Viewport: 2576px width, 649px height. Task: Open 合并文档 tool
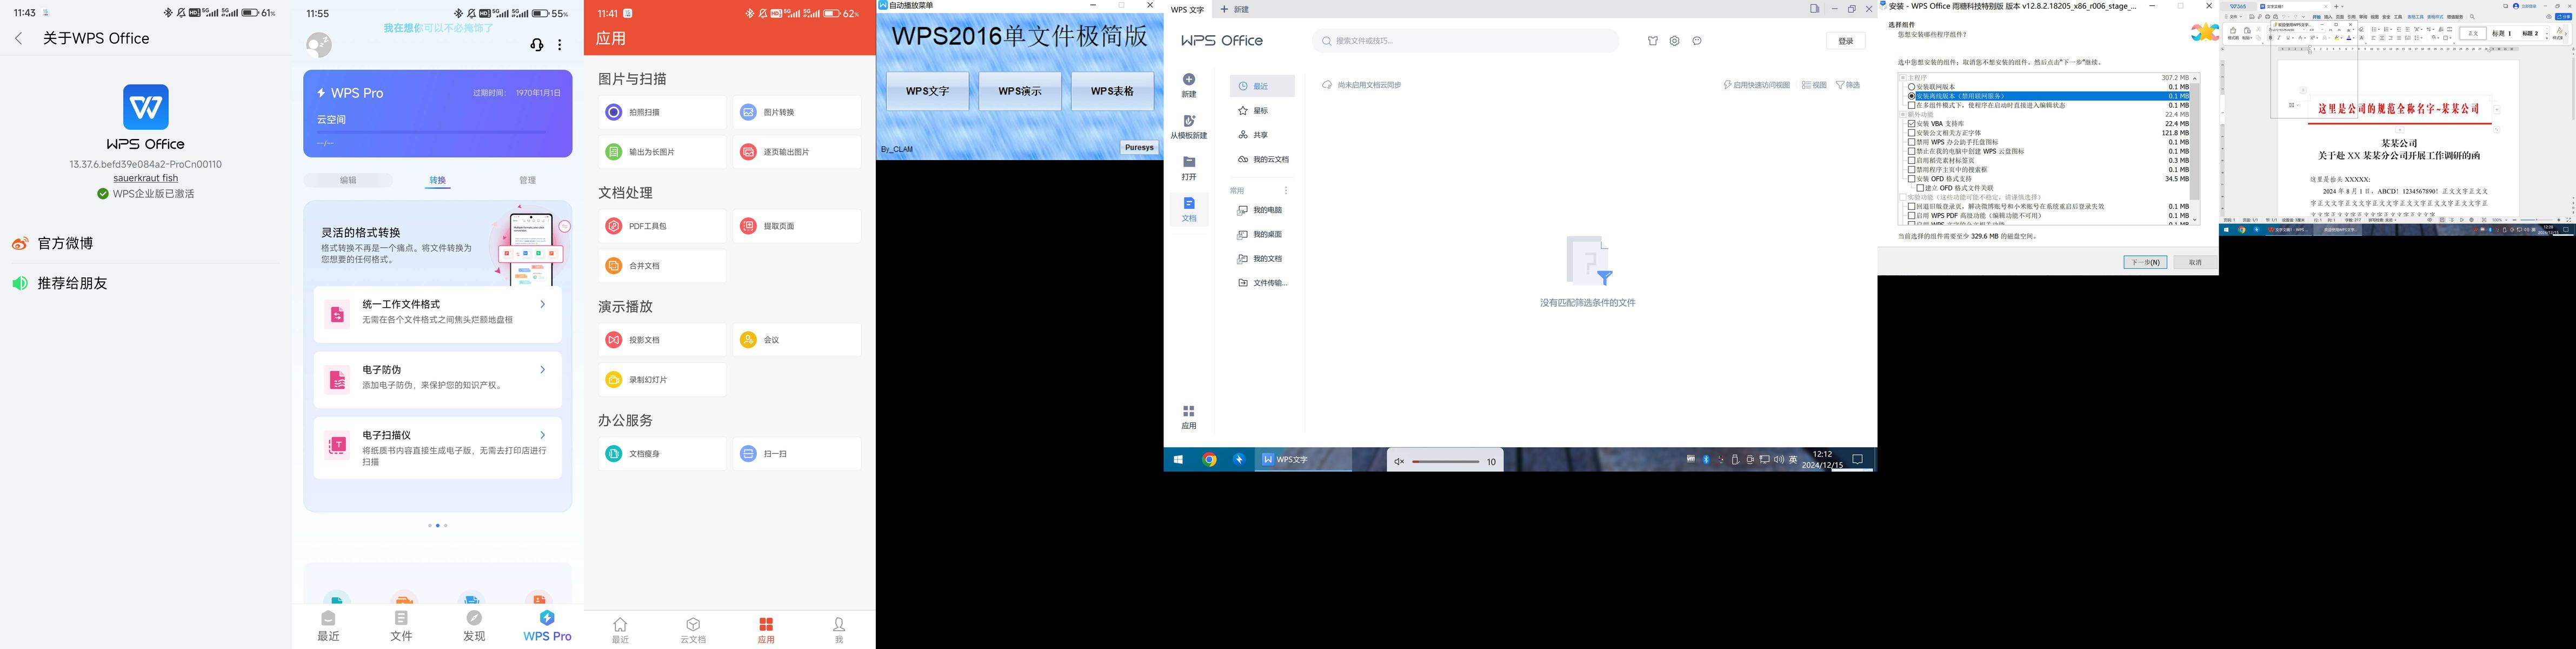662,266
